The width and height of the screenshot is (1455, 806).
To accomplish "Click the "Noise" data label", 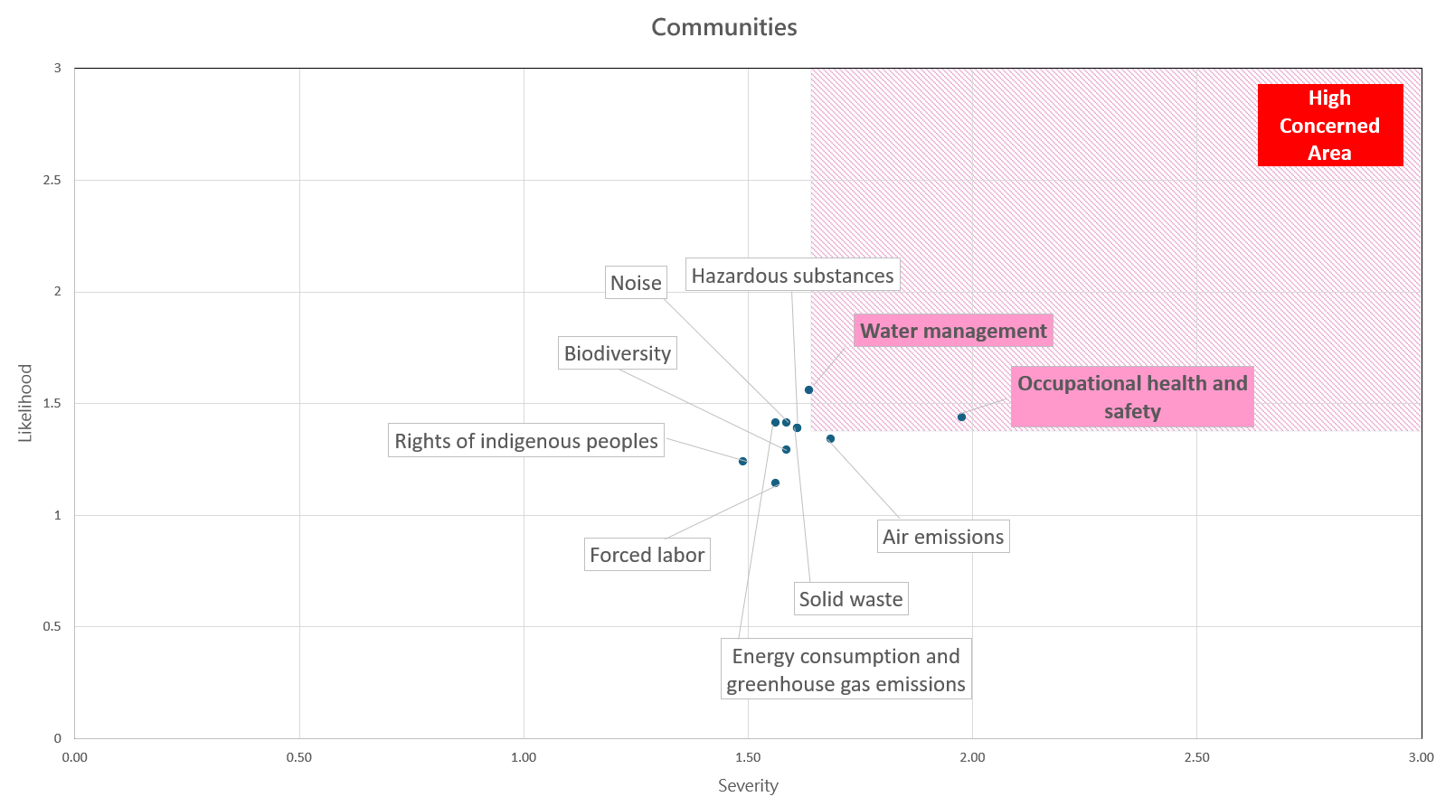I will 636,283.
